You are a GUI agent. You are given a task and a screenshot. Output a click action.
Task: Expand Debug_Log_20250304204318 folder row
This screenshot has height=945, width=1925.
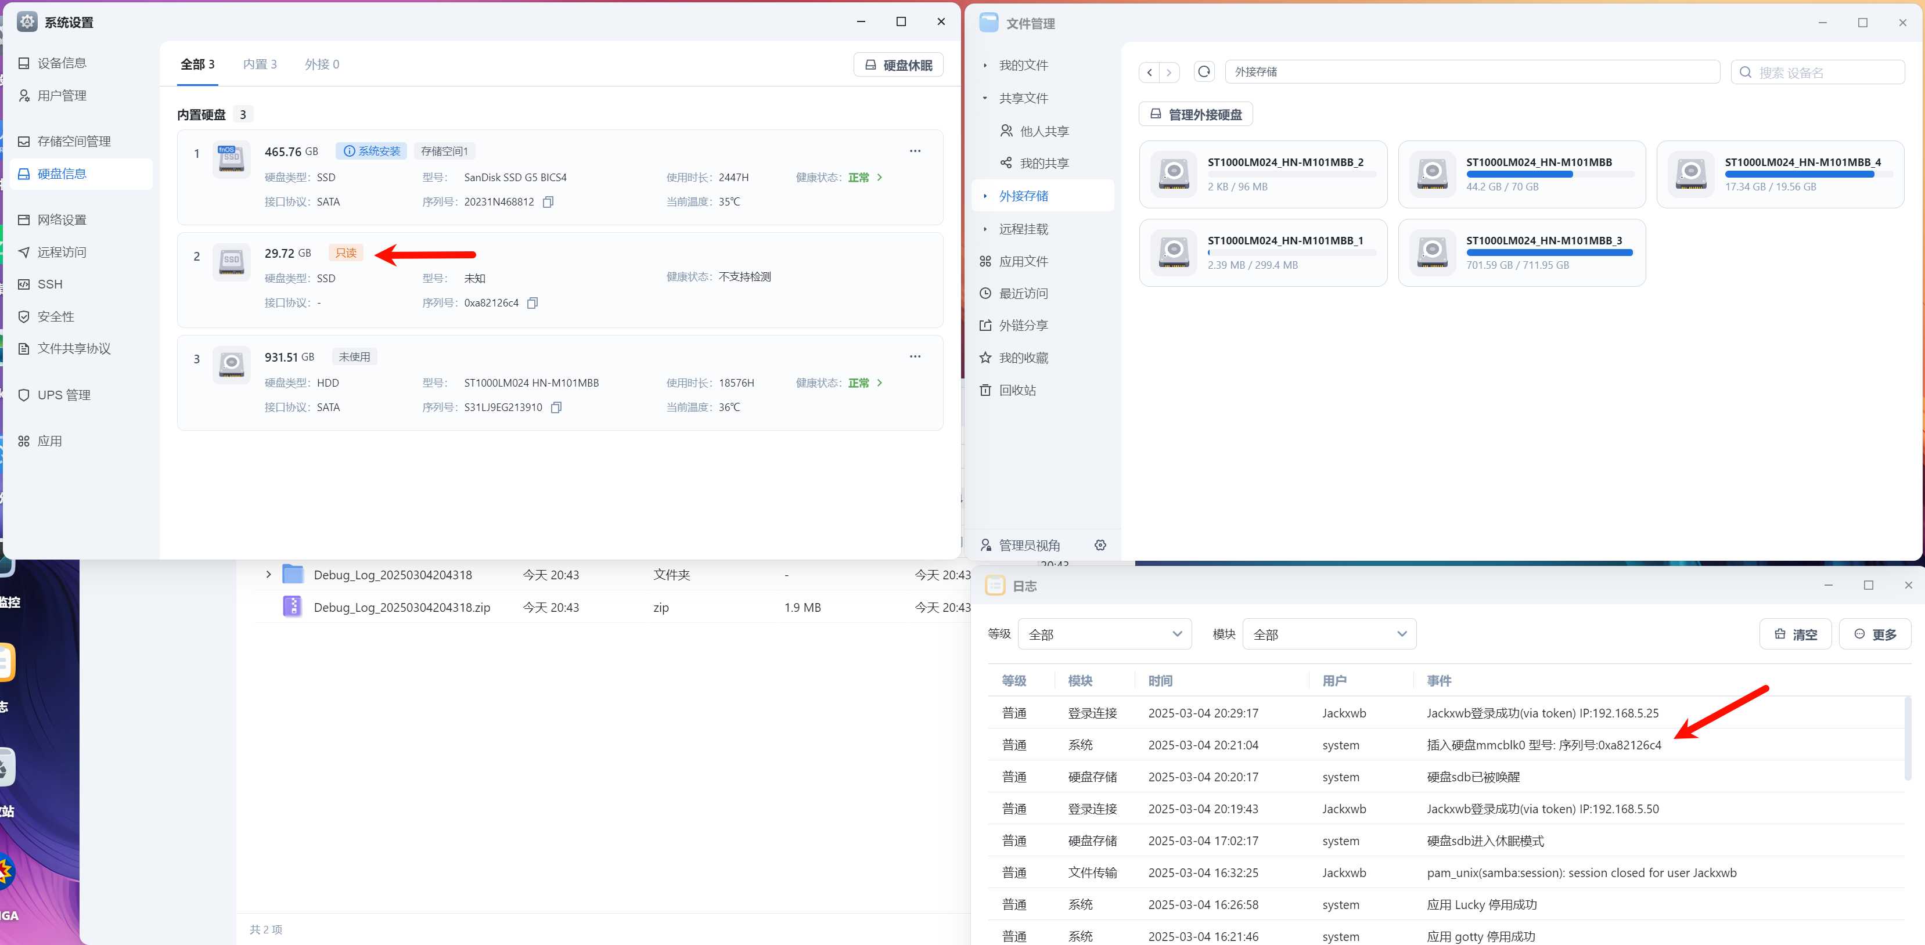point(268,575)
